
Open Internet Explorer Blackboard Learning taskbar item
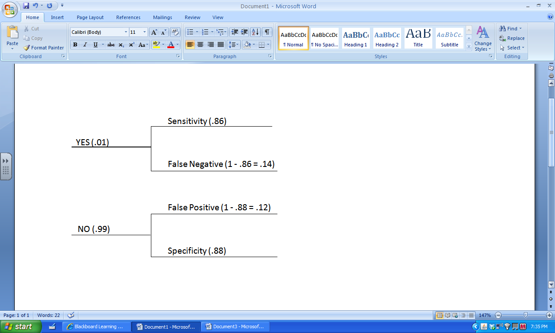pos(97,326)
